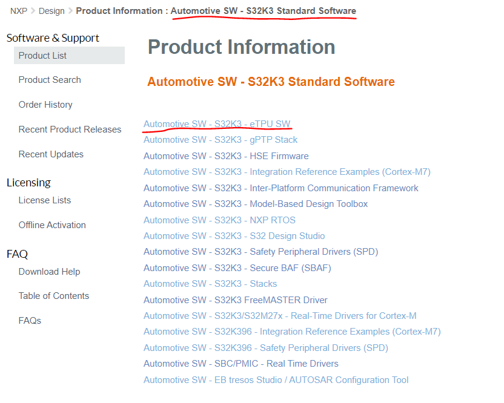Navigate to NXP via the breadcrumb
Image resolution: width=504 pixels, height=403 pixels.
(x=14, y=10)
